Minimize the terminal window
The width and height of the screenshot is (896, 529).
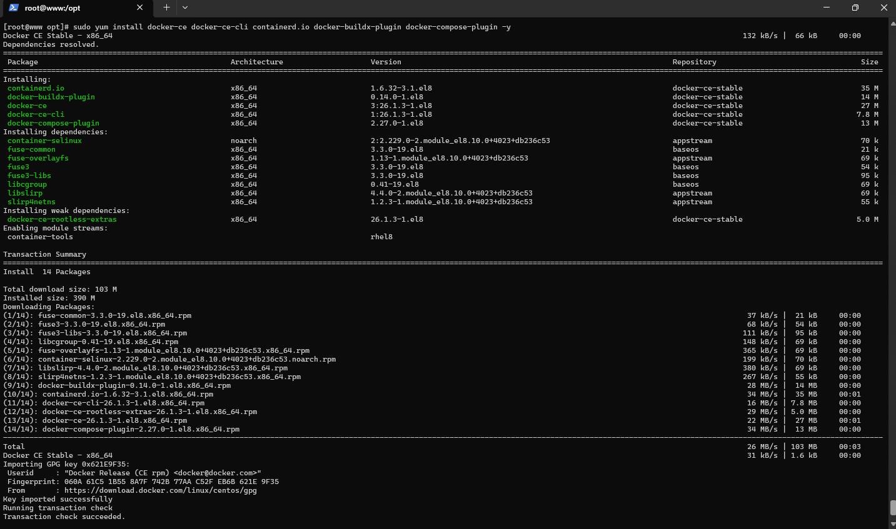coord(826,7)
